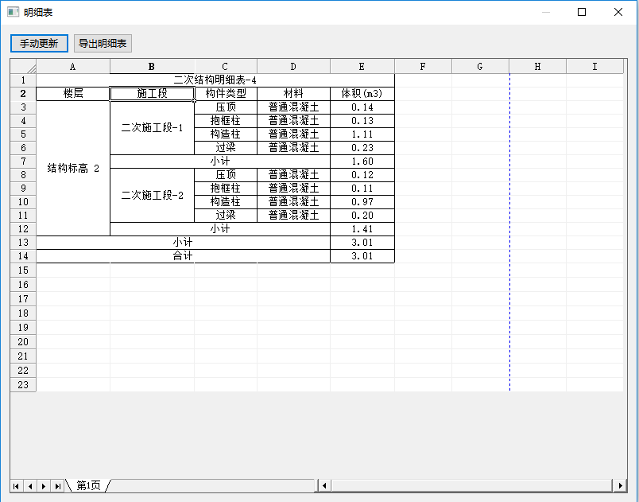Image resolution: width=639 pixels, height=502 pixels.
Task: Click volume value 0.20
Action: [362, 216]
